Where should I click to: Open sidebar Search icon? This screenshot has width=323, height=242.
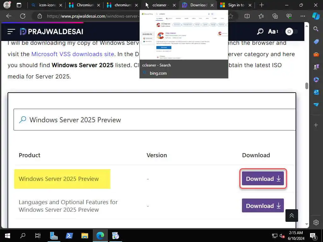pos(316,29)
